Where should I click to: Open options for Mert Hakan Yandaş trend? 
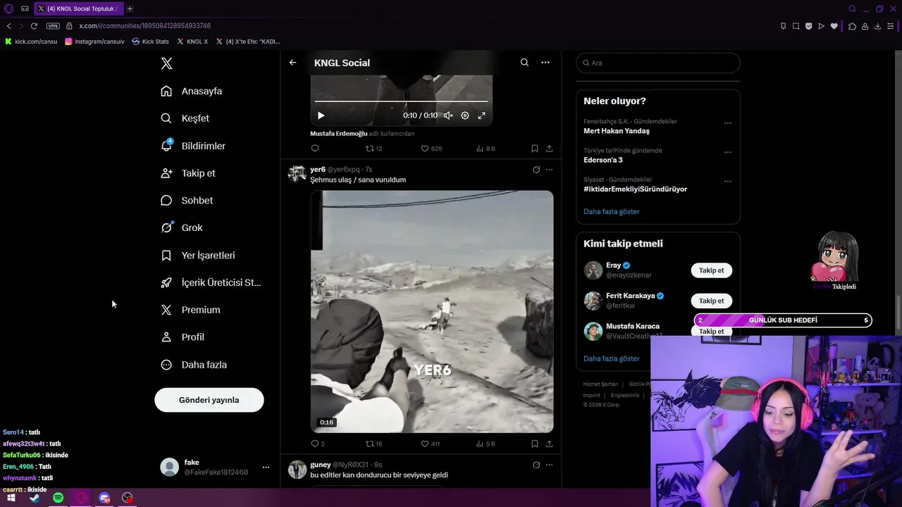728,123
